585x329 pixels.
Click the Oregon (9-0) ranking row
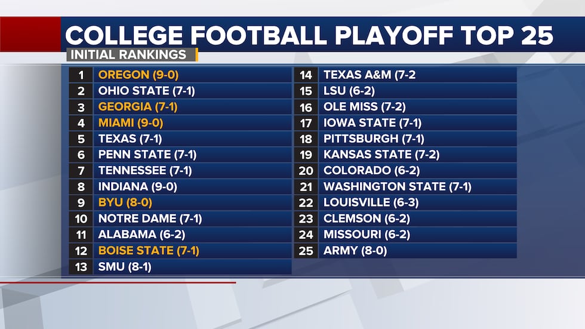click(180, 75)
